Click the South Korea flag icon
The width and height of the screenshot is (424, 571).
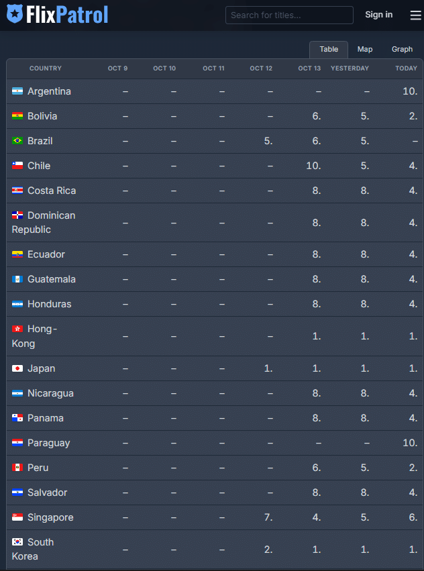coord(17,542)
